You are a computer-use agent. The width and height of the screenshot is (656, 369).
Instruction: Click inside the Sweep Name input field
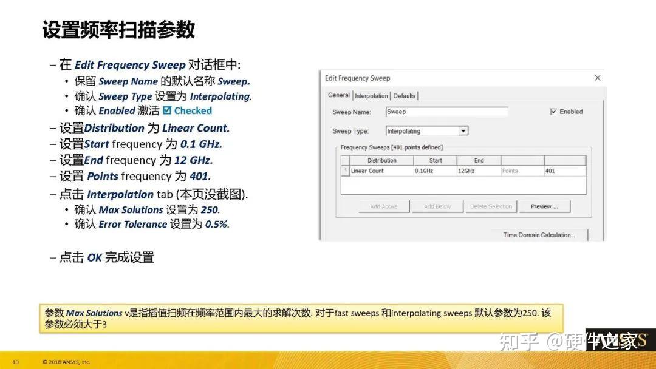click(x=446, y=112)
